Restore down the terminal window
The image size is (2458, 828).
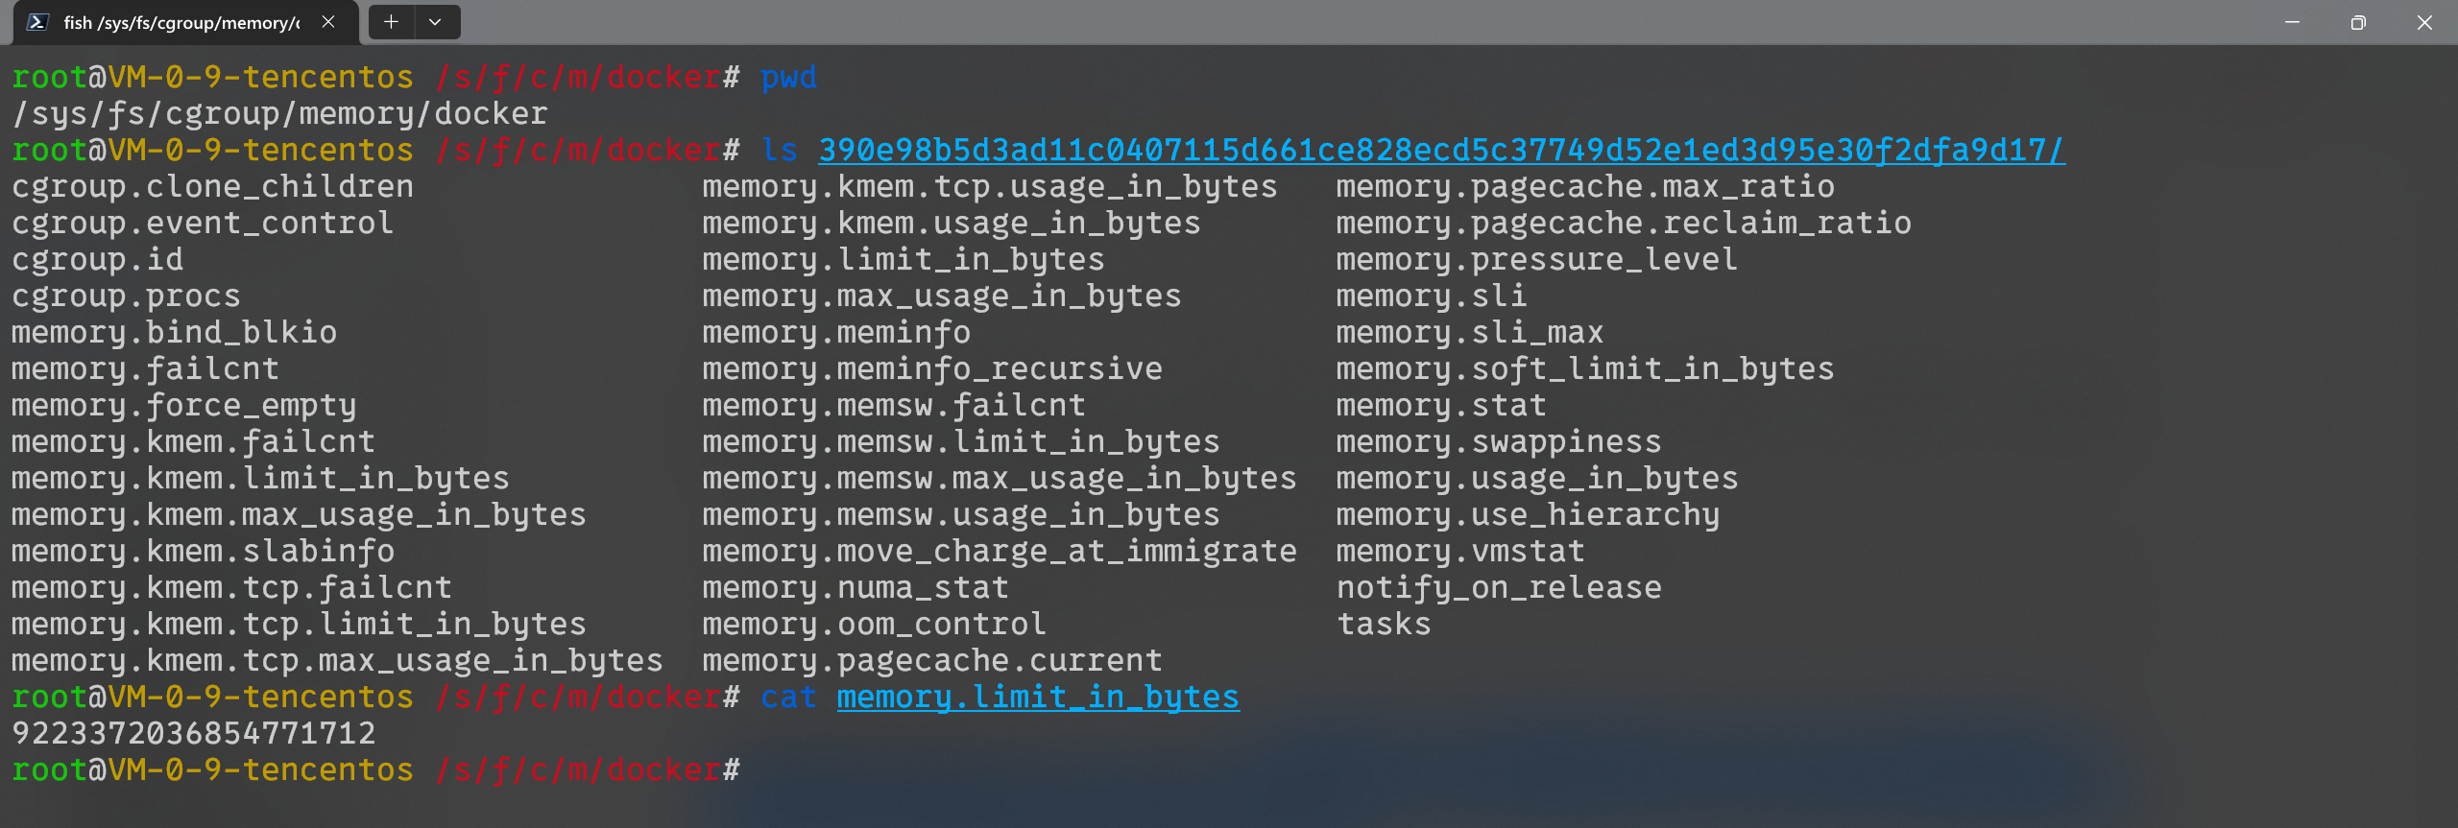pyautogui.click(x=2358, y=22)
